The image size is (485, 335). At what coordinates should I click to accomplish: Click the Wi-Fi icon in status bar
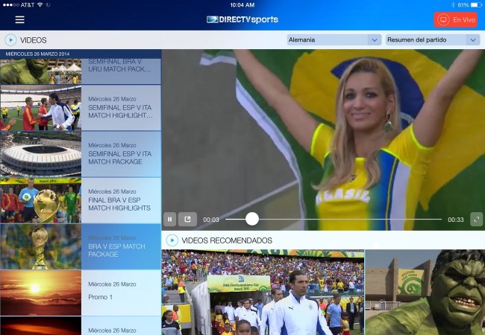(40, 5)
